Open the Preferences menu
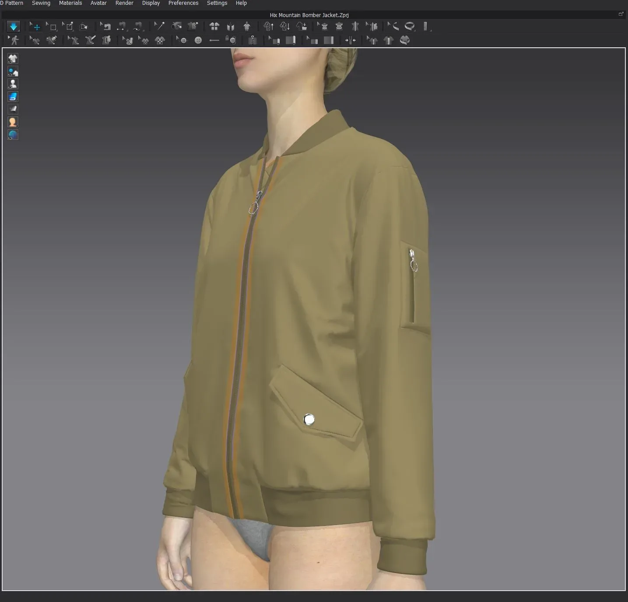The height and width of the screenshot is (602, 628). (x=183, y=3)
